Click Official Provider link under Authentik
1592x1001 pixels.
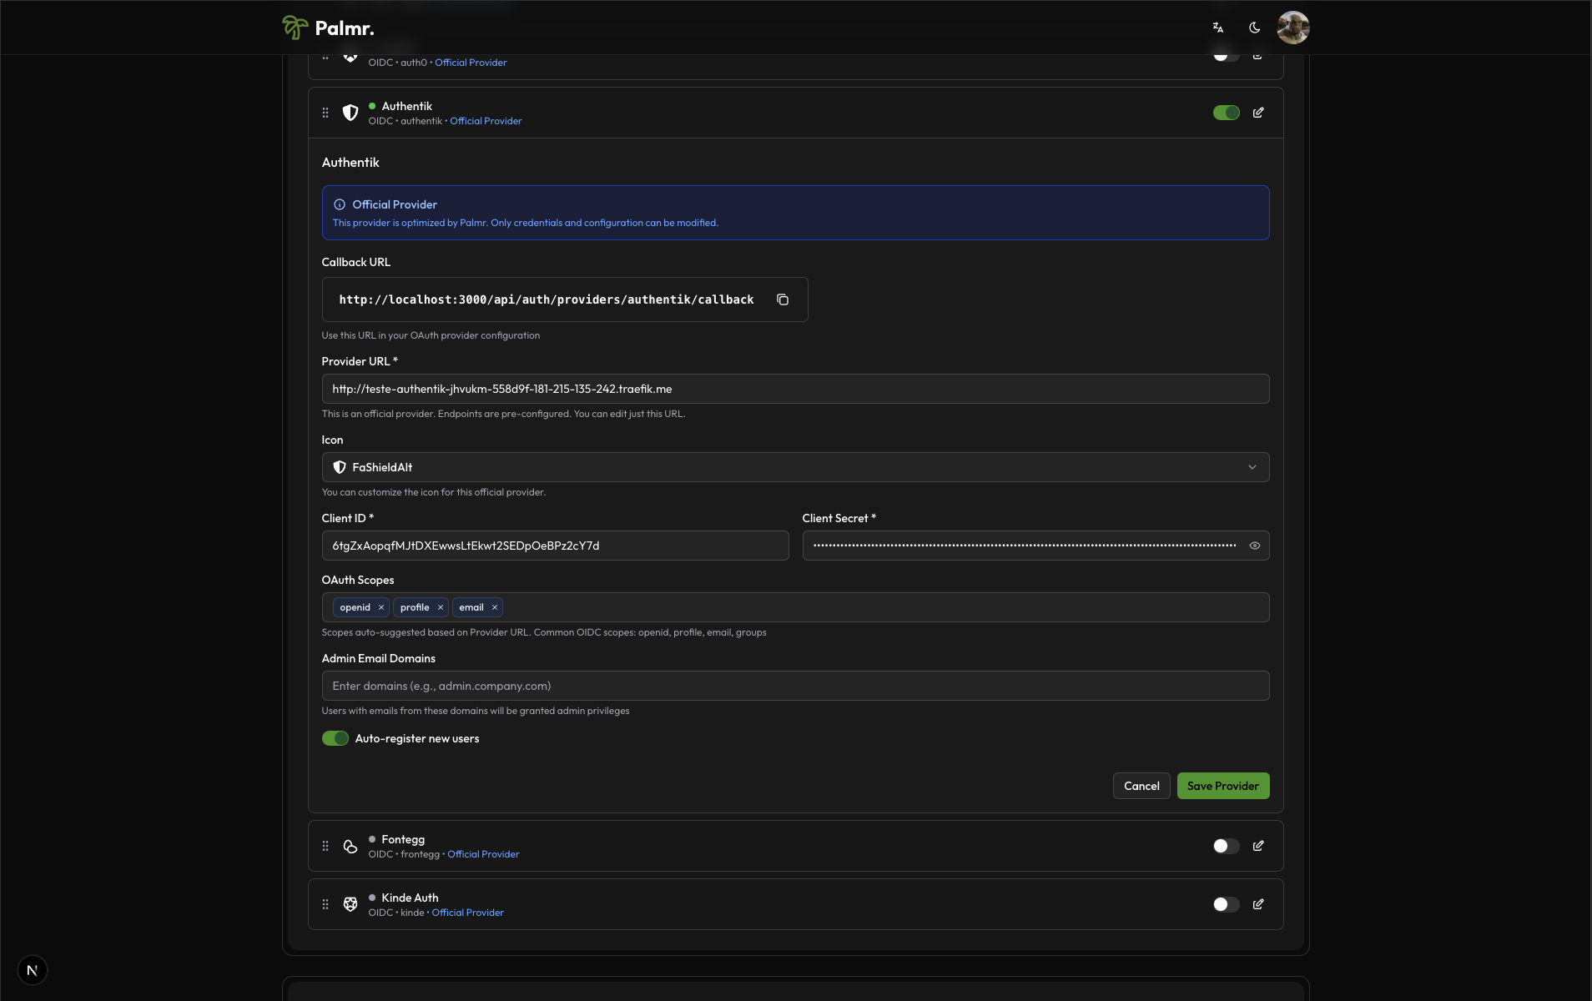tap(486, 121)
